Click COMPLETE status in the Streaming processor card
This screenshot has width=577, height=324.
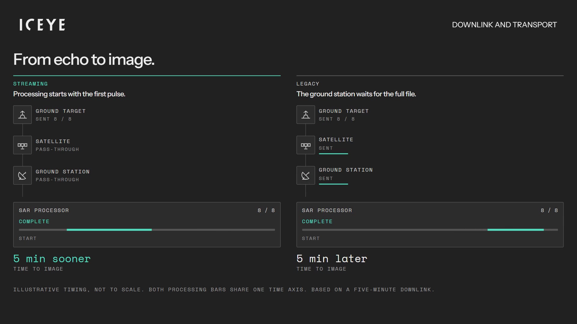[34, 221]
